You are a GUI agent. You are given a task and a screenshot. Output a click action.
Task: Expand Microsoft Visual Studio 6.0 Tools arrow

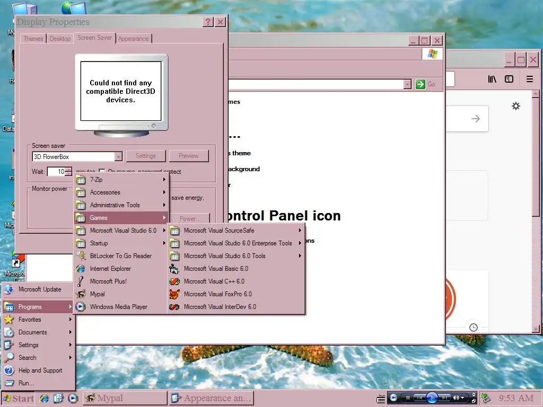pos(300,256)
